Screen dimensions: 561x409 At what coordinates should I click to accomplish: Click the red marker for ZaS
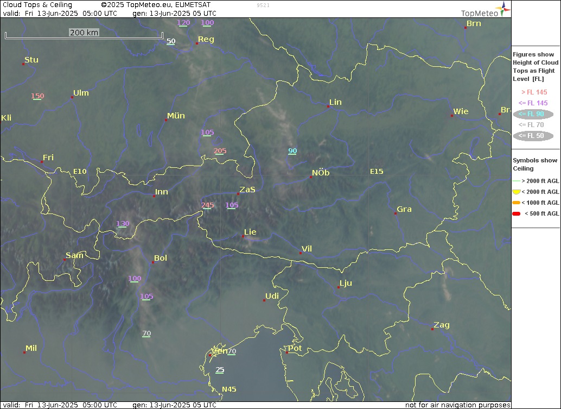tap(238, 194)
